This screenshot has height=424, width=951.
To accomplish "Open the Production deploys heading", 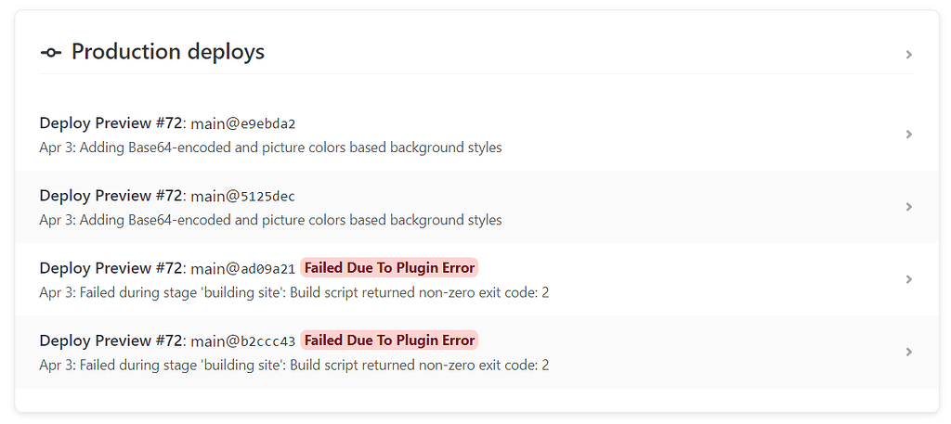I will tap(168, 51).
